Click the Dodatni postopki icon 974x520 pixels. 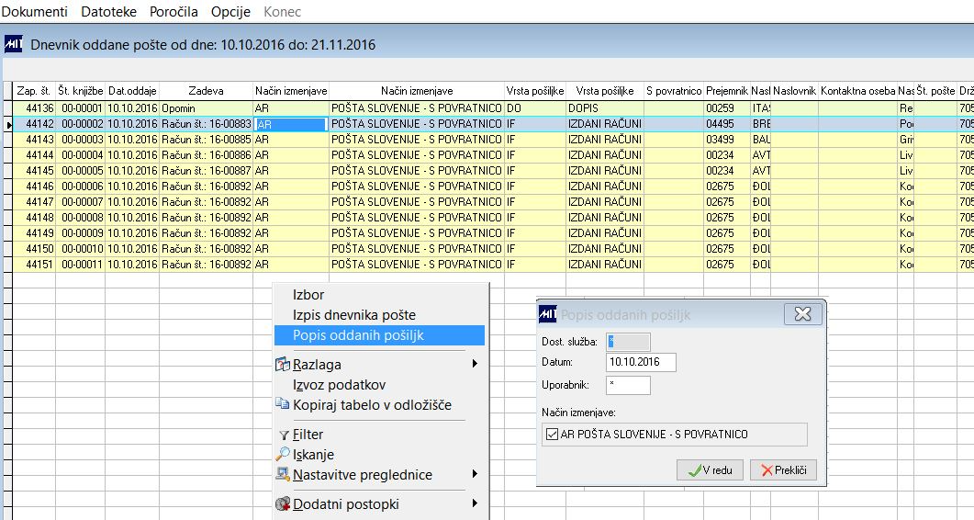pyautogui.click(x=283, y=503)
